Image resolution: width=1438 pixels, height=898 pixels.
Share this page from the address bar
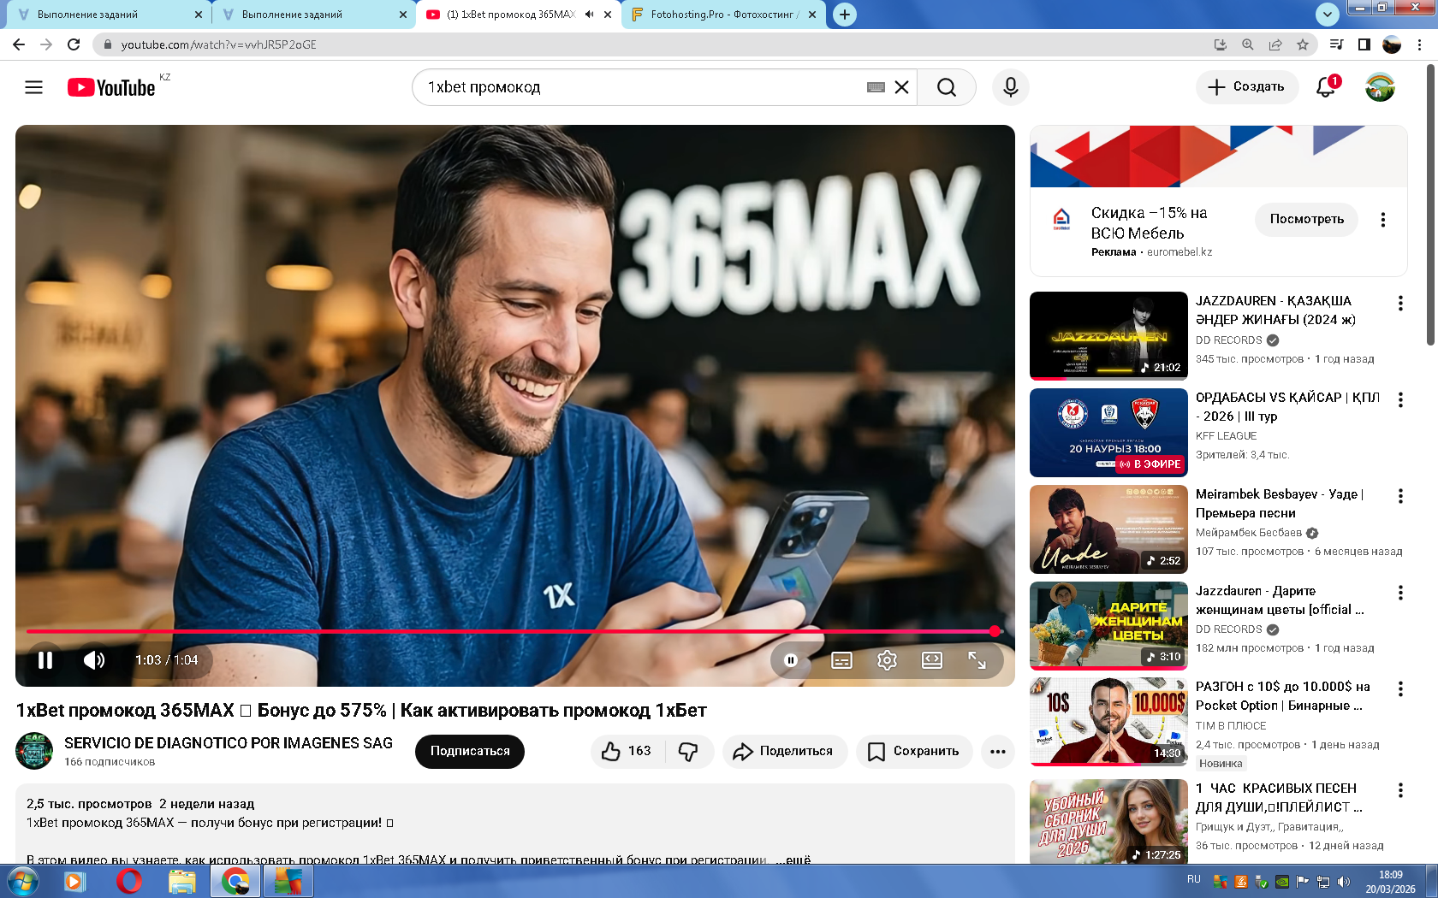click(1275, 44)
